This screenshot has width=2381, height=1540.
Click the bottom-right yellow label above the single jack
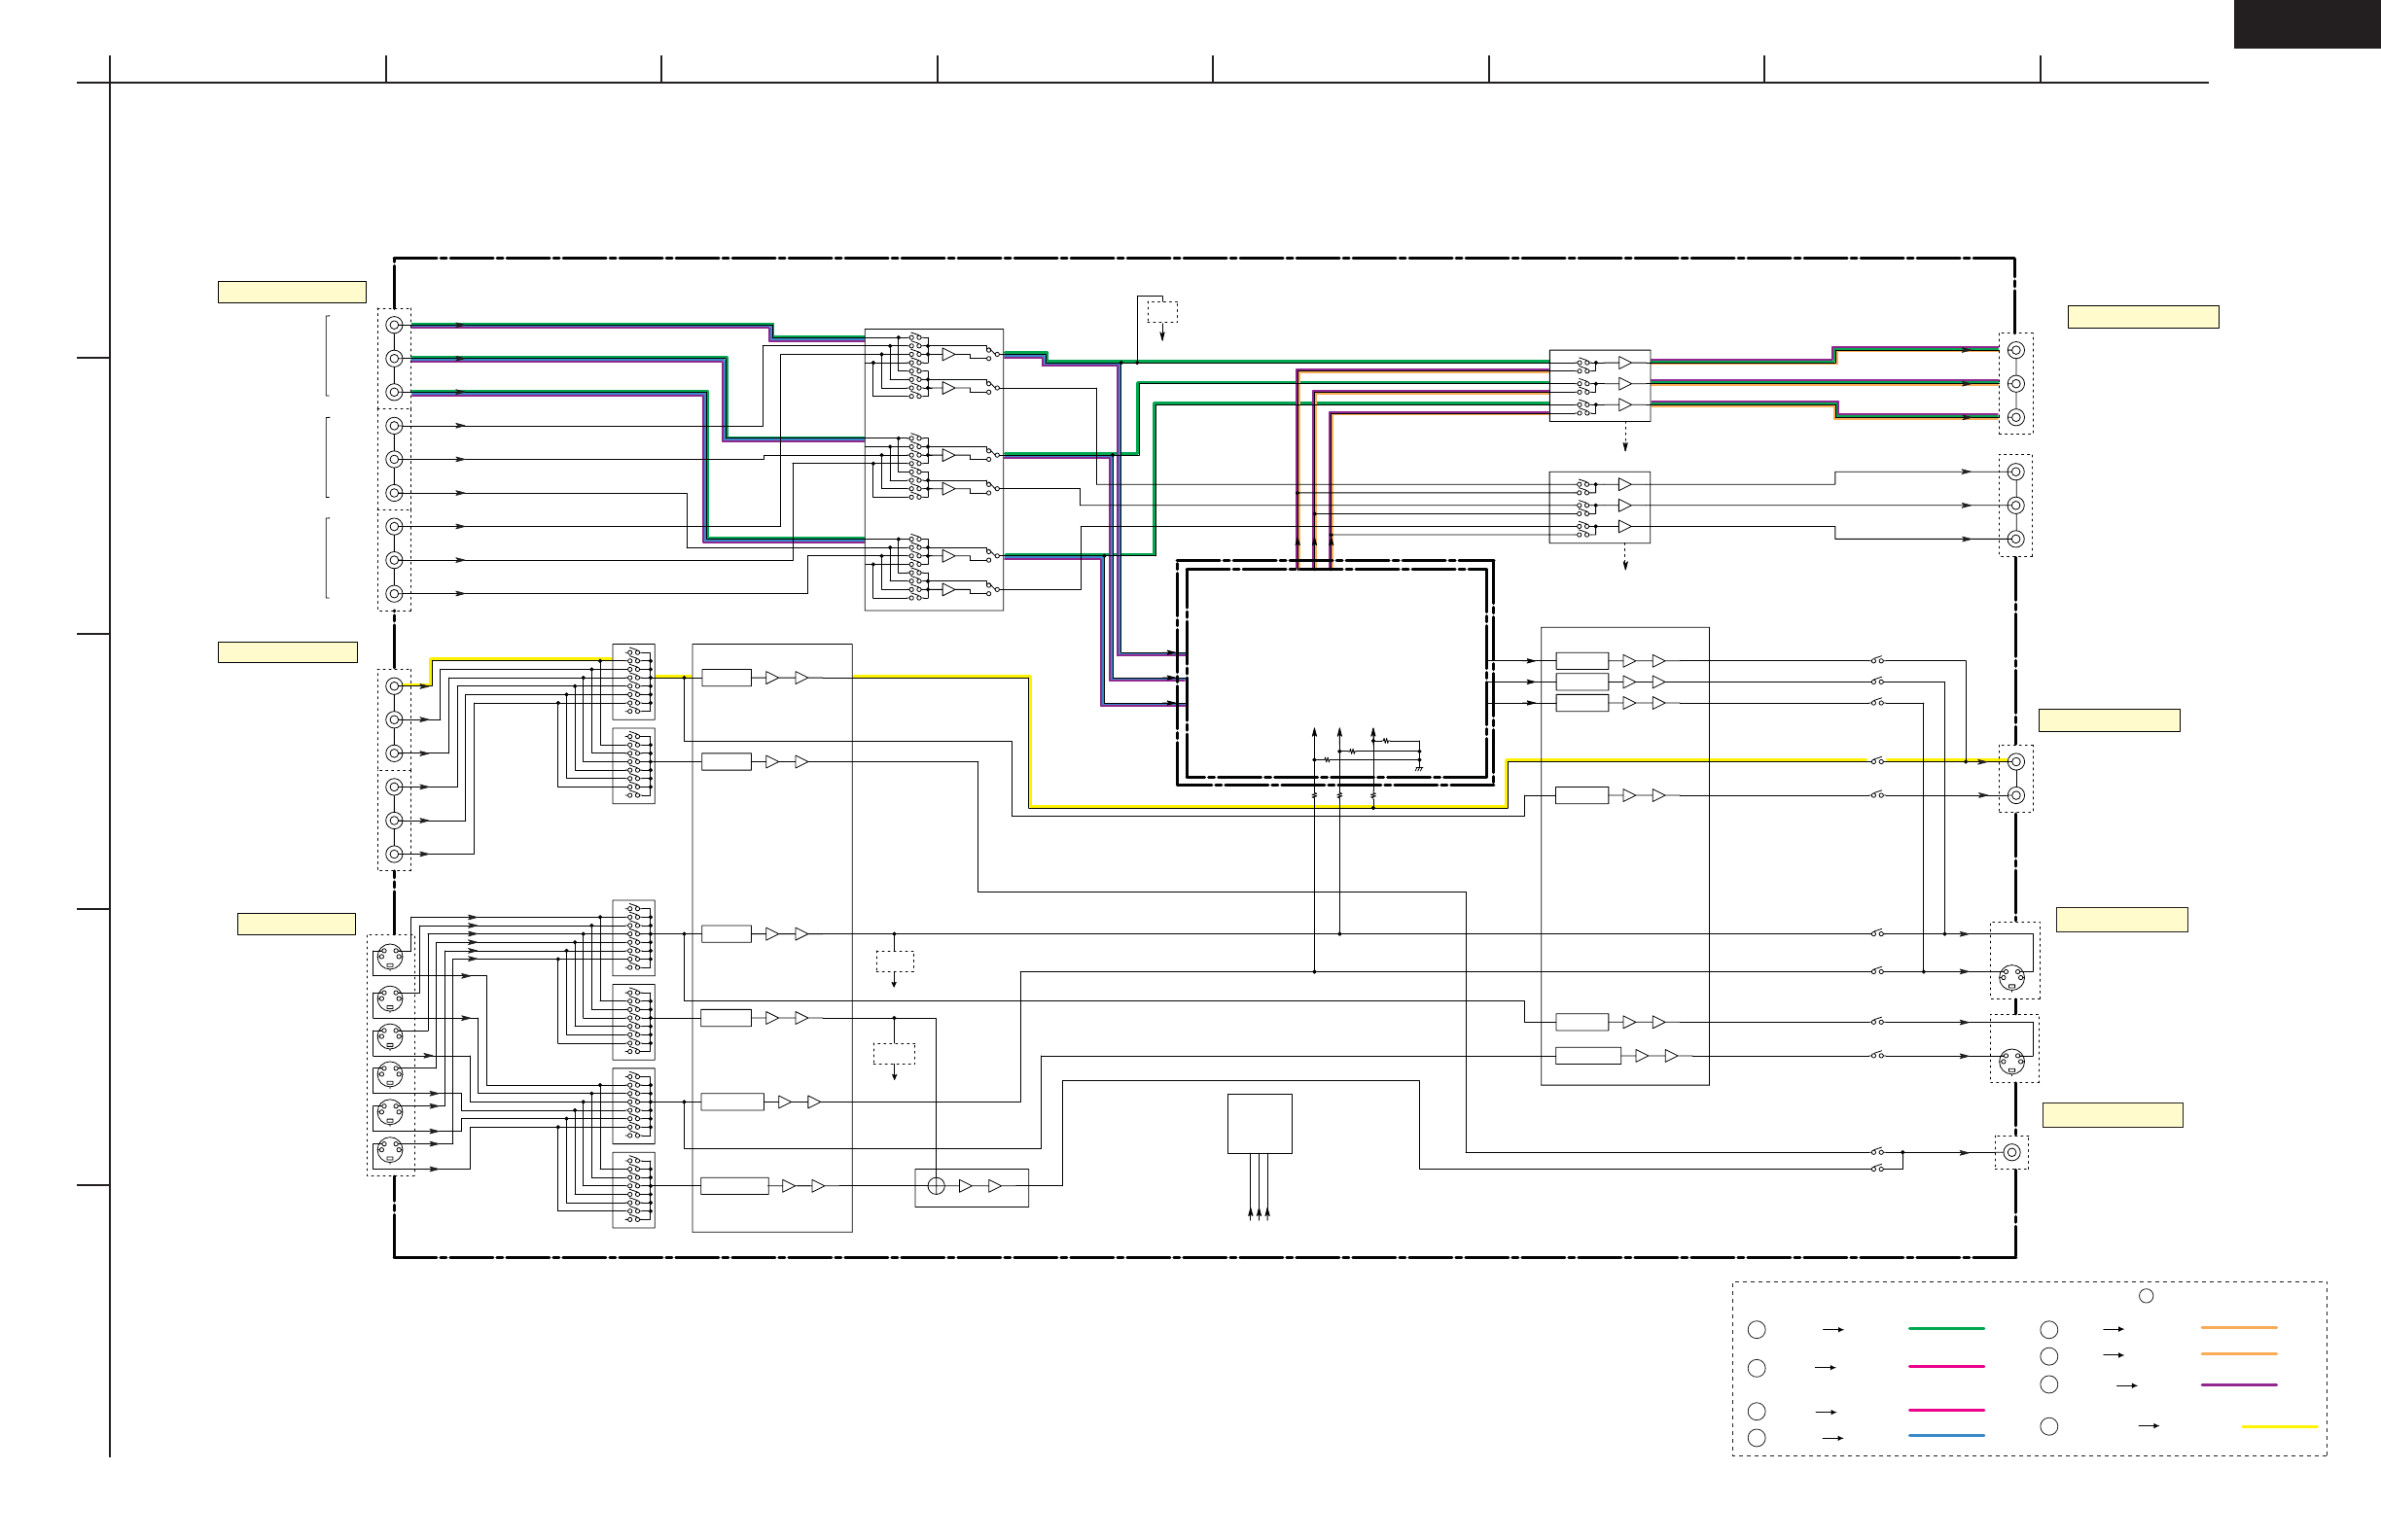tap(2112, 1115)
